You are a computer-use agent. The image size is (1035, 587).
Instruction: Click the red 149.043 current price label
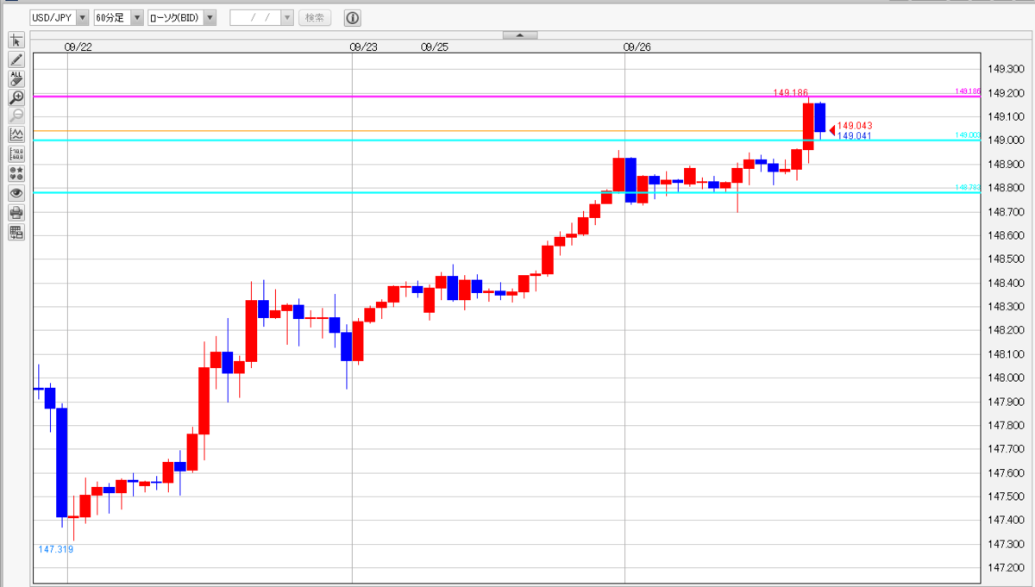coord(855,126)
